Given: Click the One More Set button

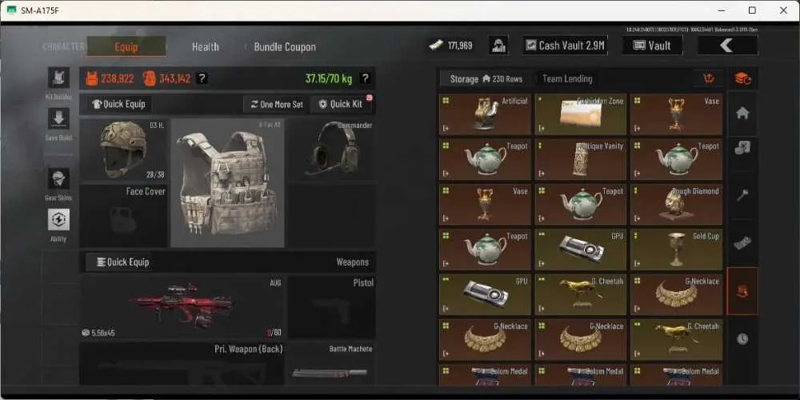Looking at the screenshot, I should click(277, 104).
